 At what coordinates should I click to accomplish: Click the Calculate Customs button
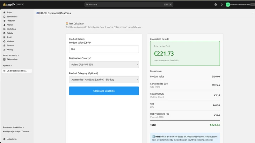(104, 91)
